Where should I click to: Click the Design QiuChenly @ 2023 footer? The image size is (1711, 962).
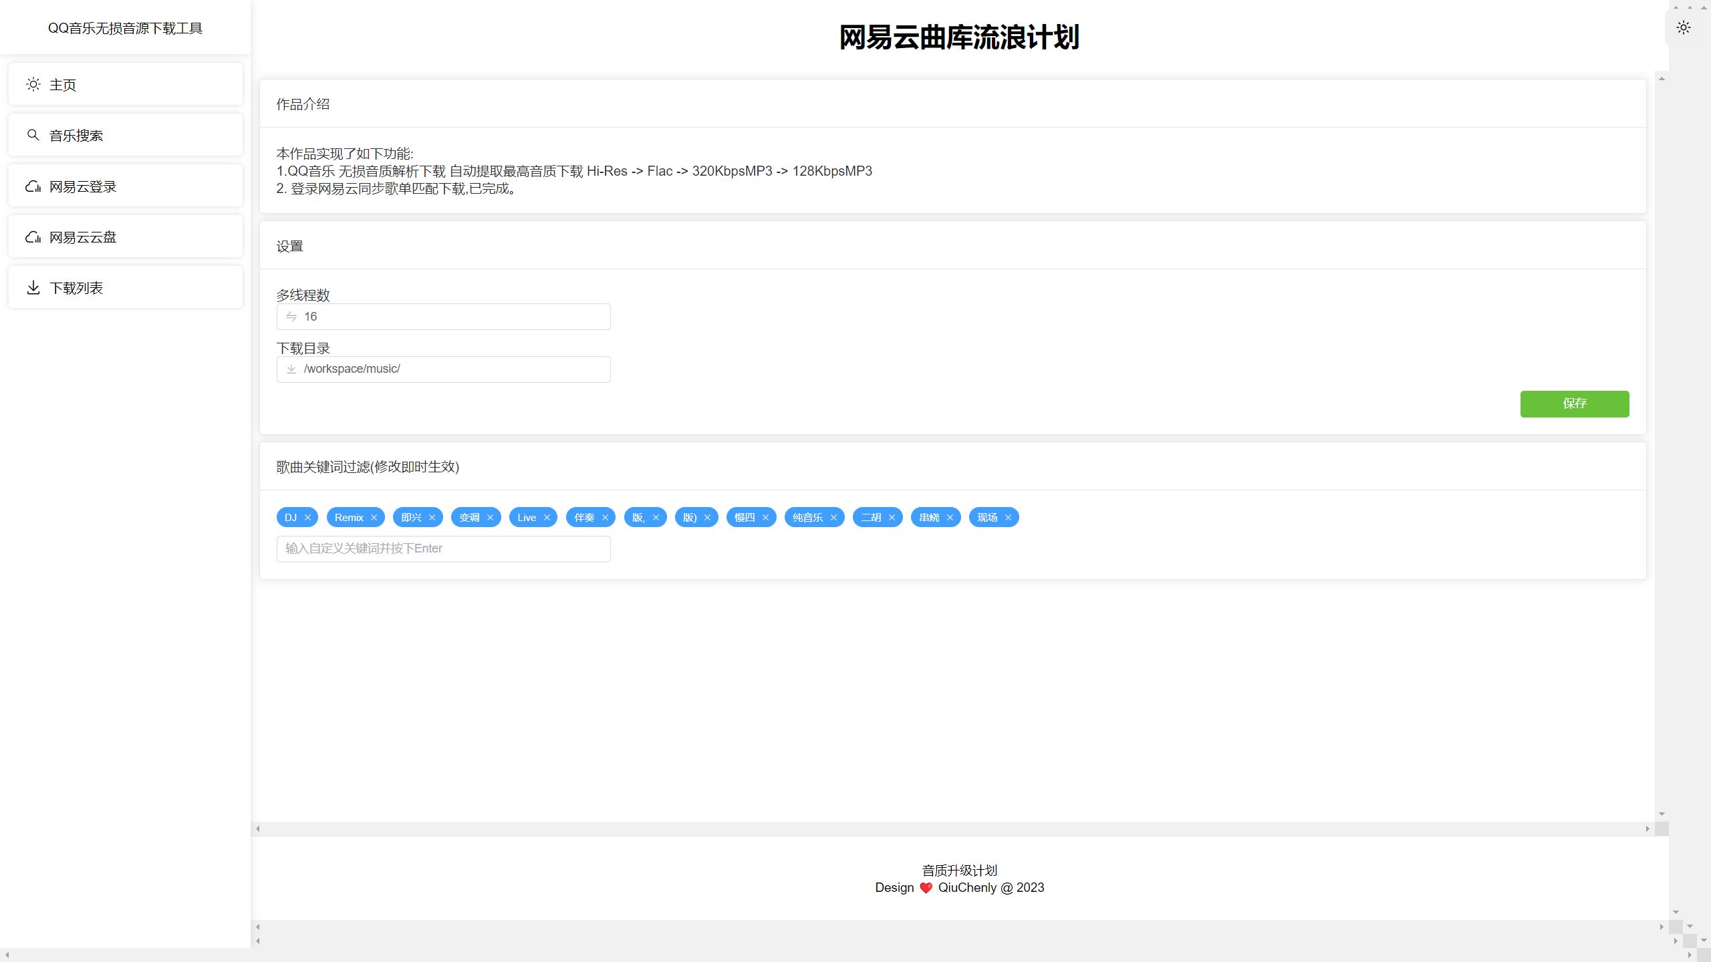click(x=959, y=887)
